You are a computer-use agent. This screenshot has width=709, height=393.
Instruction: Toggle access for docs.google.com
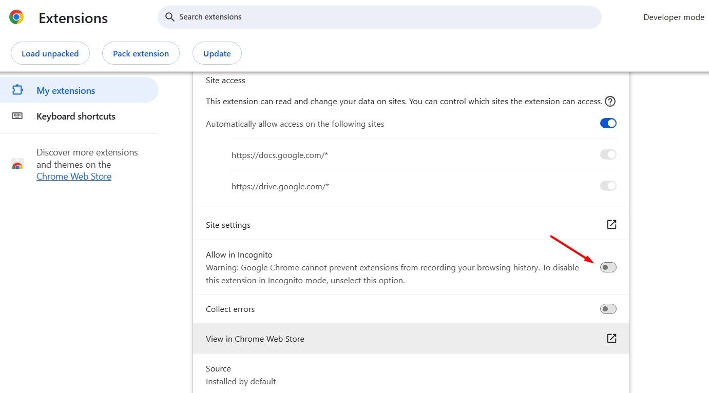(x=608, y=154)
